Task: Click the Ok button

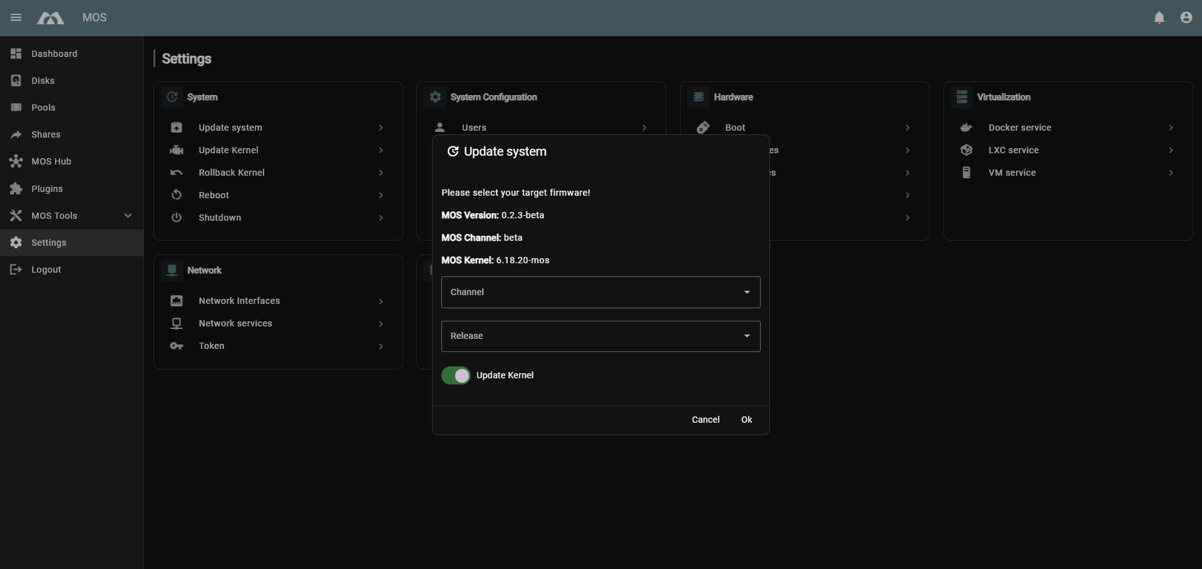Action: point(746,420)
